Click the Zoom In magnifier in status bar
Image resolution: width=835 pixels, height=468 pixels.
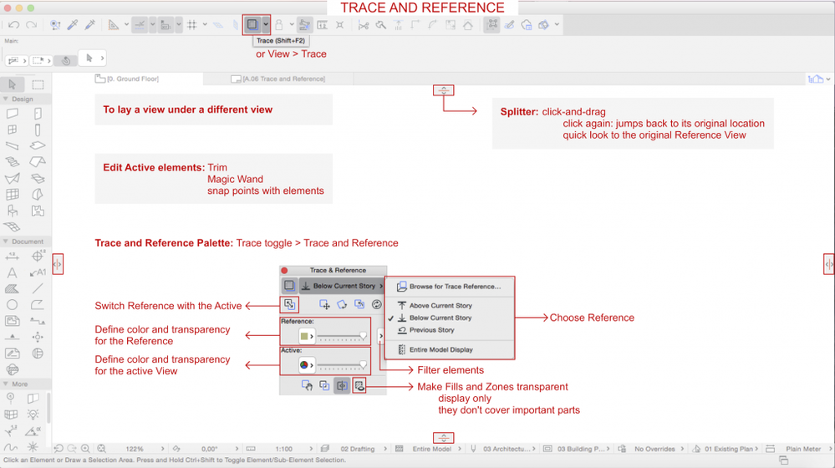(x=85, y=449)
